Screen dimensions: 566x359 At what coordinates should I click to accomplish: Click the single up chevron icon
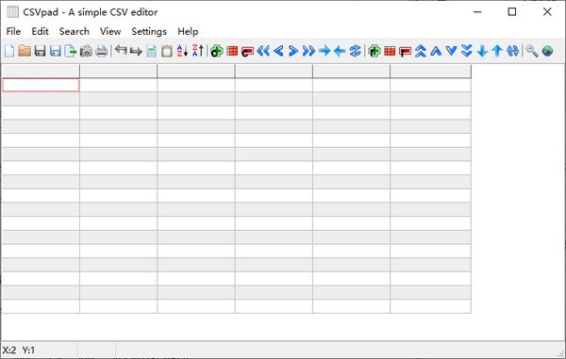tap(436, 51)
